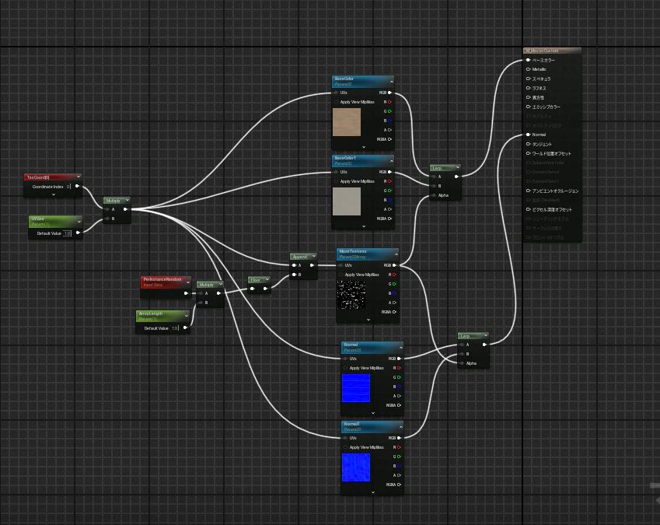Viewport: 660px width, 525px height.
Task: Open the ArrayLength node dropdown arrow
Action: pos(187,316)
